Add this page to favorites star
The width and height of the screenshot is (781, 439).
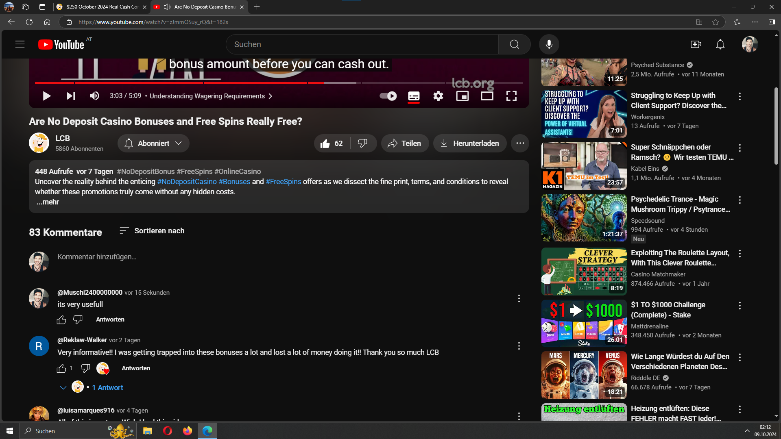pyautogui.click(x=716, y=22)
